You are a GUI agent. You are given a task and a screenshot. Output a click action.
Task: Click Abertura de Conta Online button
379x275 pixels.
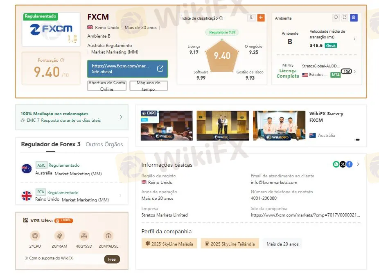click(107, 86)
